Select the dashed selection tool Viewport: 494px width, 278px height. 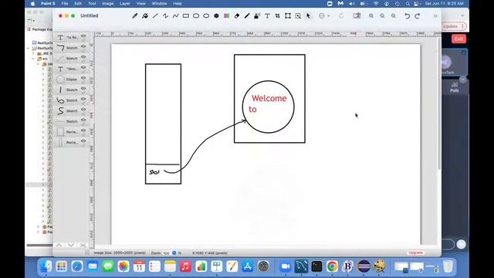coord(298,15)
